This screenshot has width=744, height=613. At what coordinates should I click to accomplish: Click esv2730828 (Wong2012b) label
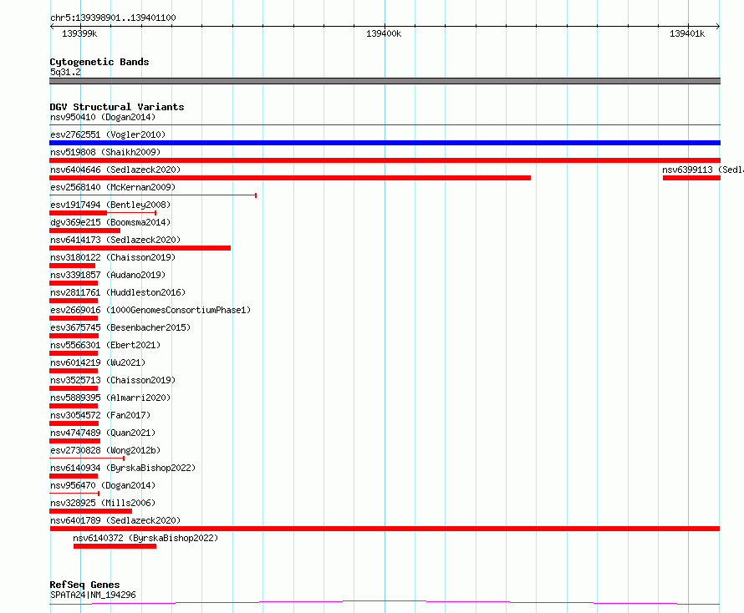[105, 450]
